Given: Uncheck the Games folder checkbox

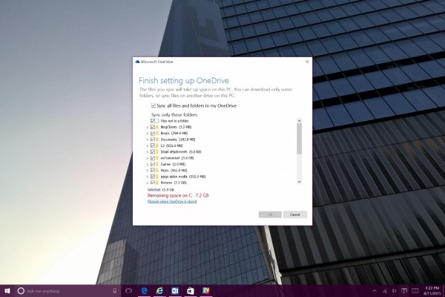Looking at the screenshot, I should point(153,164).
